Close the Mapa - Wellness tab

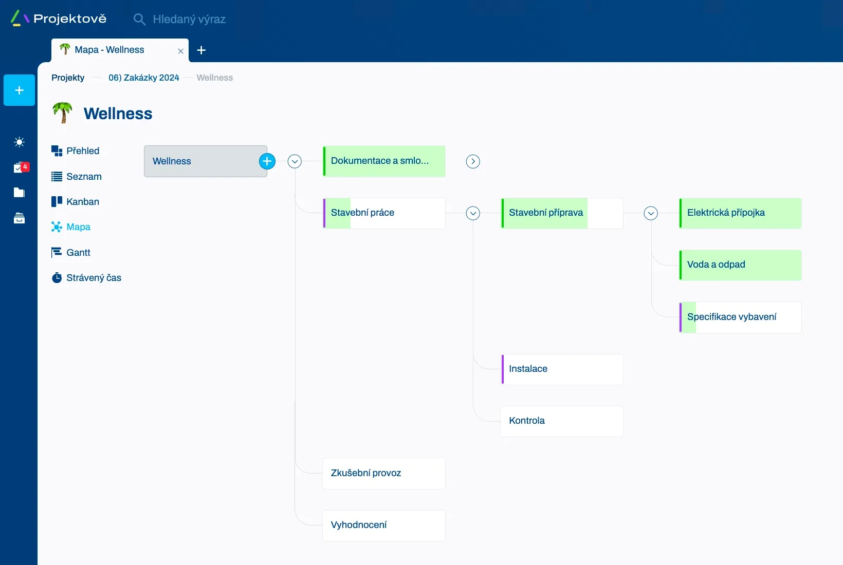click(180, 51)
